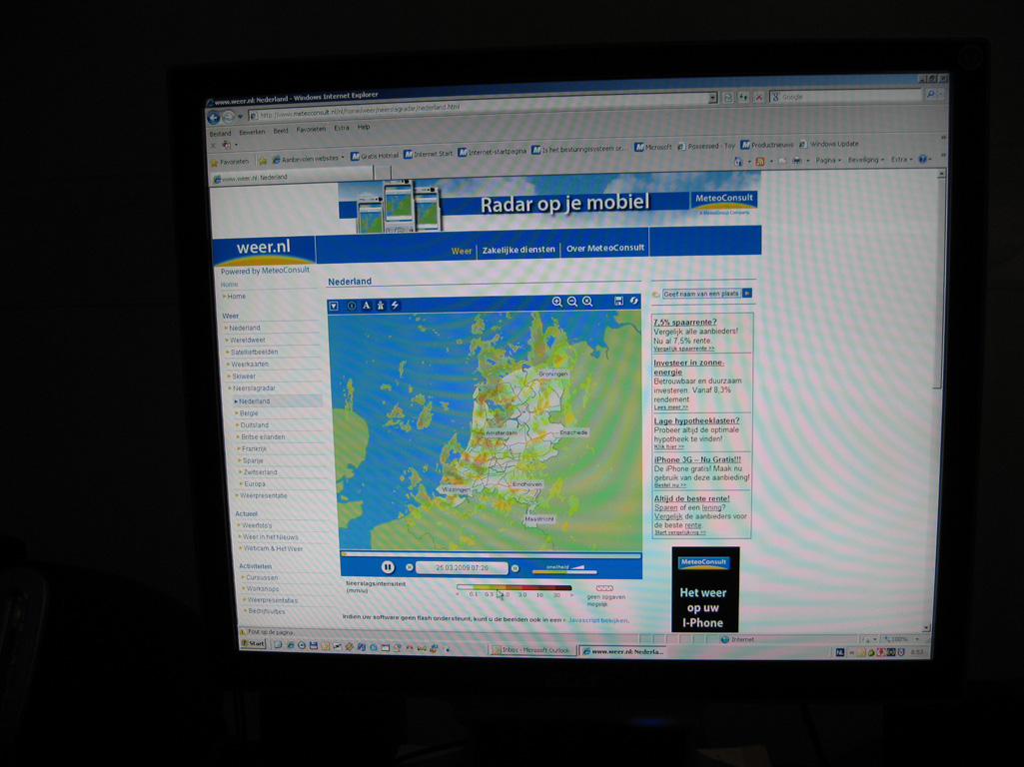The width and height of the screenshot is (1024, 767).
Task: Open Satellietbeelden in the Weer sidebar
Action: pos(254,352)
